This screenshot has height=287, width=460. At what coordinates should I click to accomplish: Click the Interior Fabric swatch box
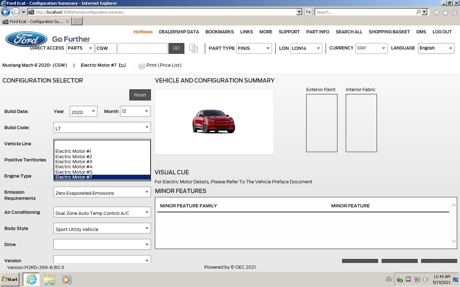tap(361, 123)
